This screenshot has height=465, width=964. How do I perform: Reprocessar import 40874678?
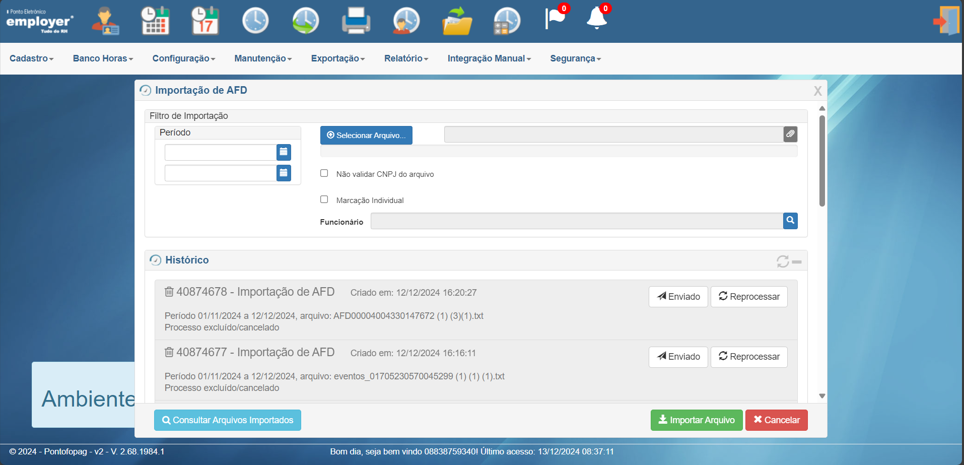click(749, 297)
